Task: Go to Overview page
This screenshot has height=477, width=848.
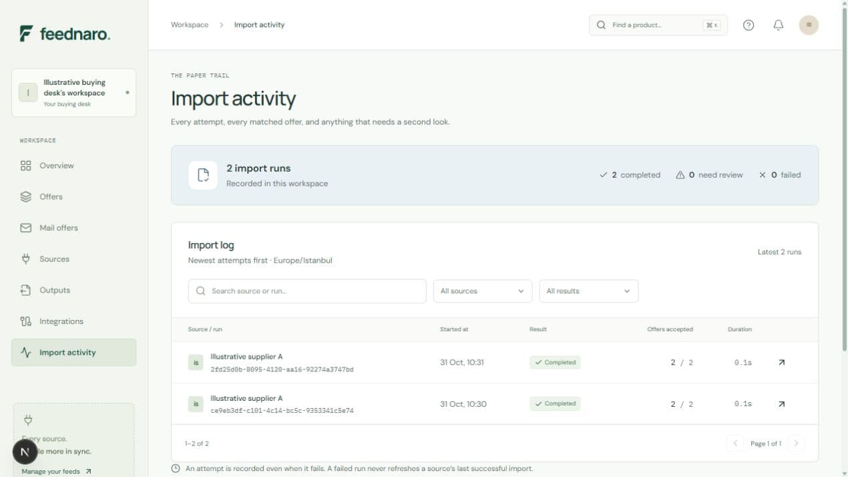Action: pyautogui.click(x=74, y=166)
